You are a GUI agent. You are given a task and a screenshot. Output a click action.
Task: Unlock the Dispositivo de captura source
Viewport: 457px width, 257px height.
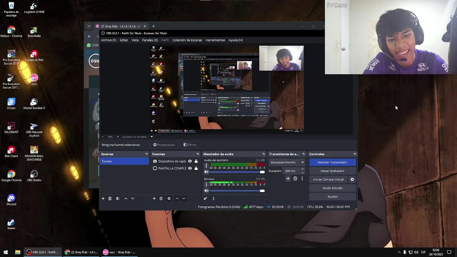tap(196, 161)
